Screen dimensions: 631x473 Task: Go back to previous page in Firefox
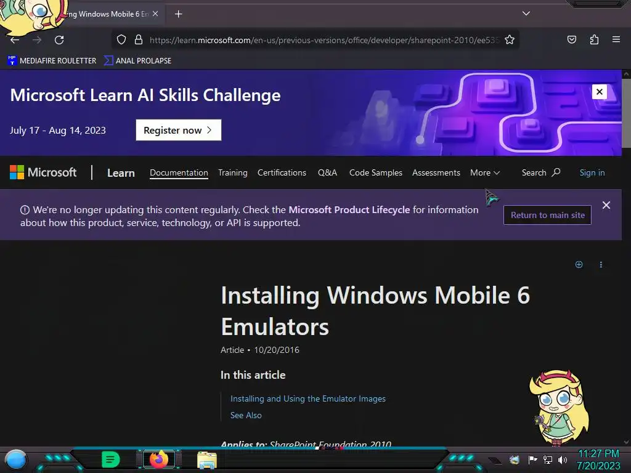pos(15,40)
